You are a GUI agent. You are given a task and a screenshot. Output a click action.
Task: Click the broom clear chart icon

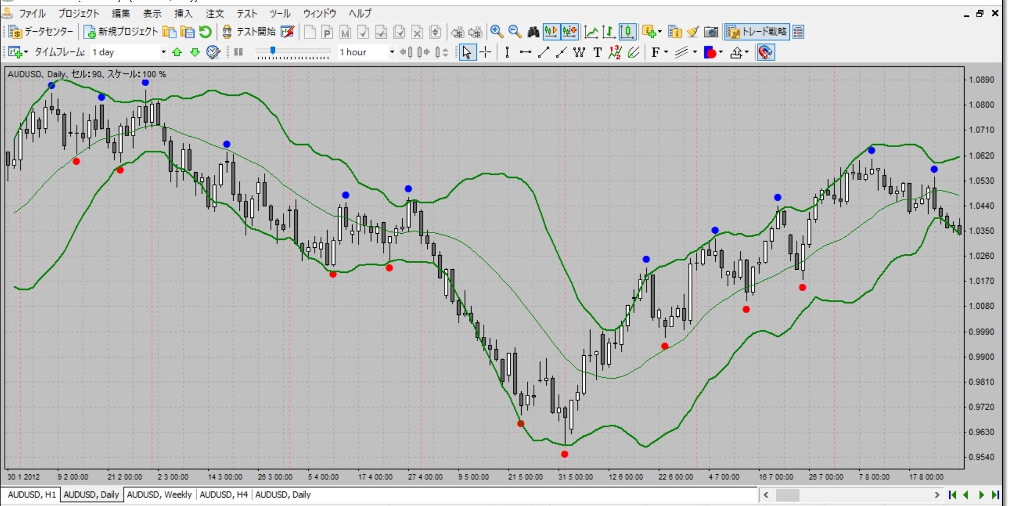tap(693, 32)
